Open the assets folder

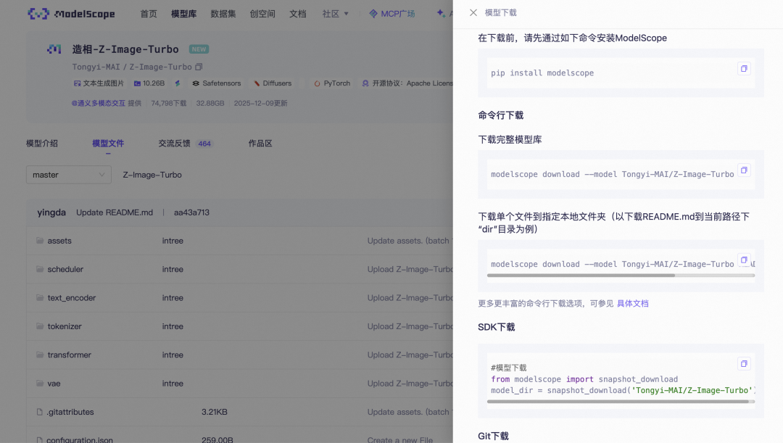click(x=59, y=241)
